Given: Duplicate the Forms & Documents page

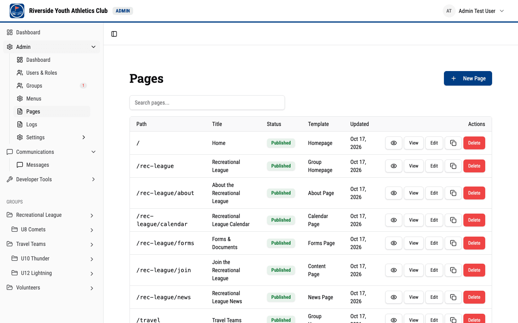Looking at the screenshot, I should coord(453,243).
